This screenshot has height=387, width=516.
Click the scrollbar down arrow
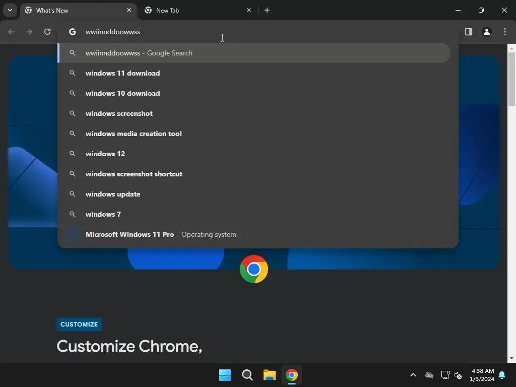coord(511,358)
